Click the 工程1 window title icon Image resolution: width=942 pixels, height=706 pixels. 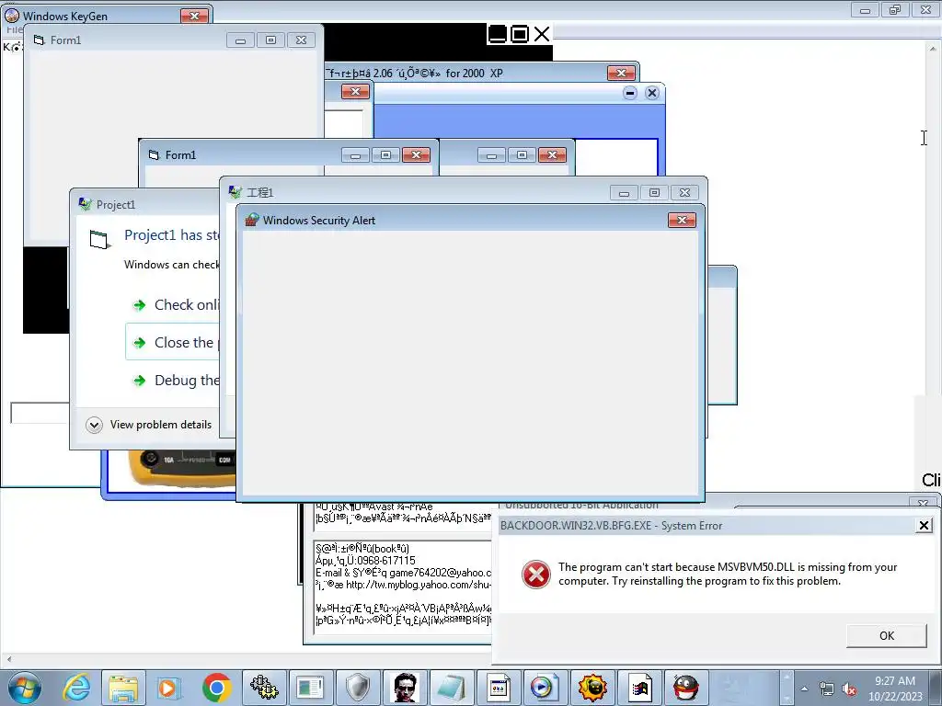click(x=235, y=192)
